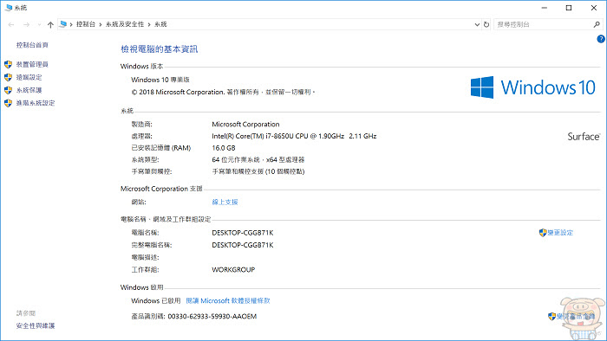Open 安全性與維護 link
The height and width of the screenshot is (341, 607).
[x=36, y=326]
